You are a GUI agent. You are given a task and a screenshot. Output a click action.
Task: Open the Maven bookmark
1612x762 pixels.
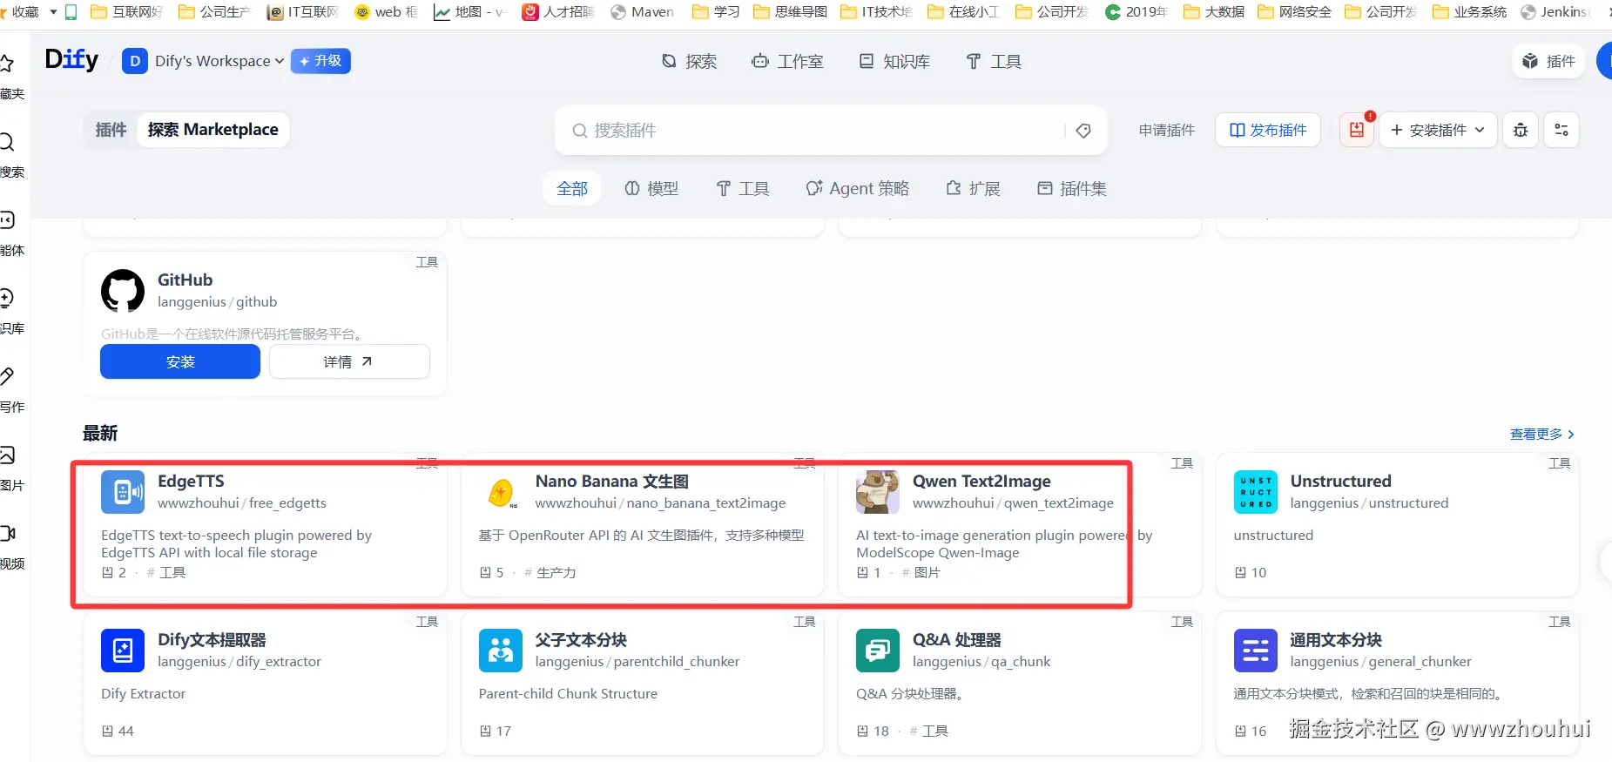click(643, 11)
